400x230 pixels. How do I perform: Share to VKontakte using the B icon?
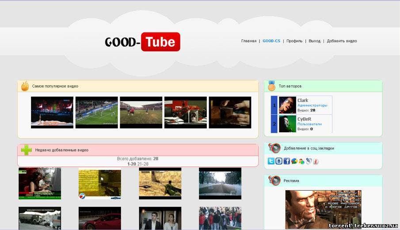coord(279,161)
